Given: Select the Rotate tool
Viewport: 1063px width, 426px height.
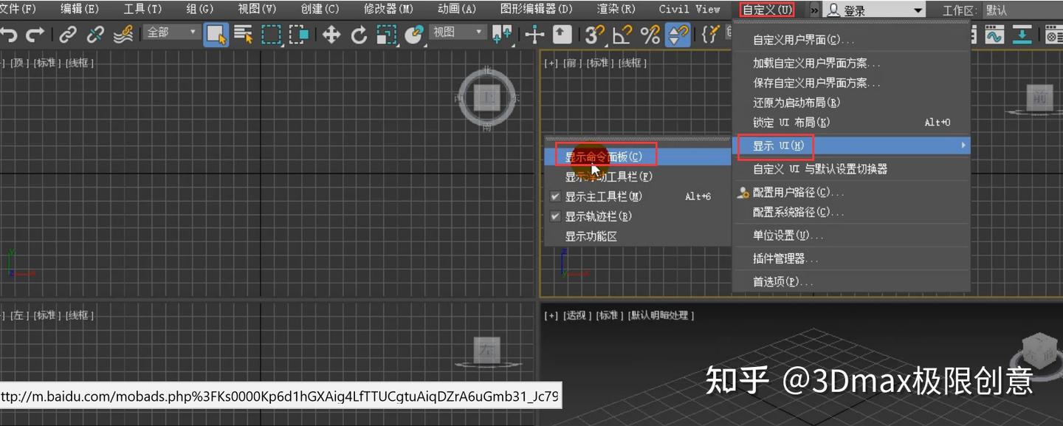Looking at the screenshot, I should click(359, 34).
